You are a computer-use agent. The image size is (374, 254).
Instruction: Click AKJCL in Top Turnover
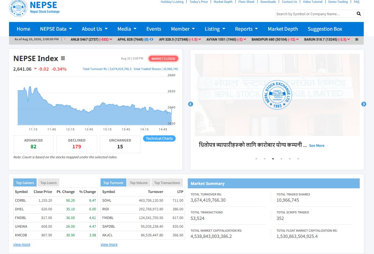pyautogui.click(x=107, y=235)
